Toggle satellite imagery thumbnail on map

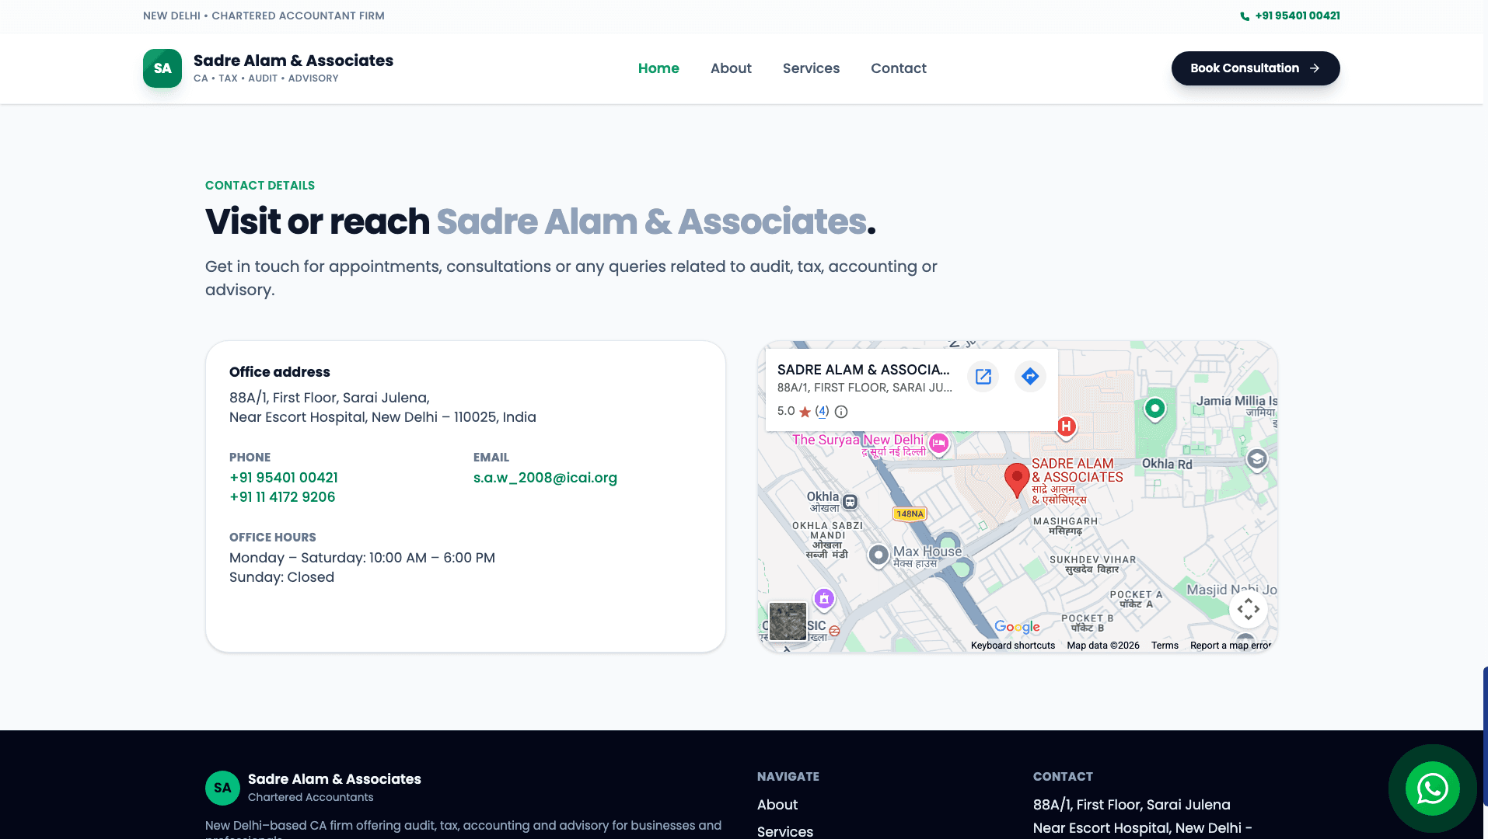(788, 621)
